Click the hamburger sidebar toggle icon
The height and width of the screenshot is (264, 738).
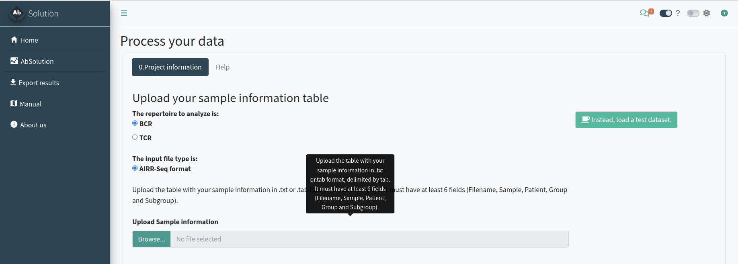pos(124,13)
